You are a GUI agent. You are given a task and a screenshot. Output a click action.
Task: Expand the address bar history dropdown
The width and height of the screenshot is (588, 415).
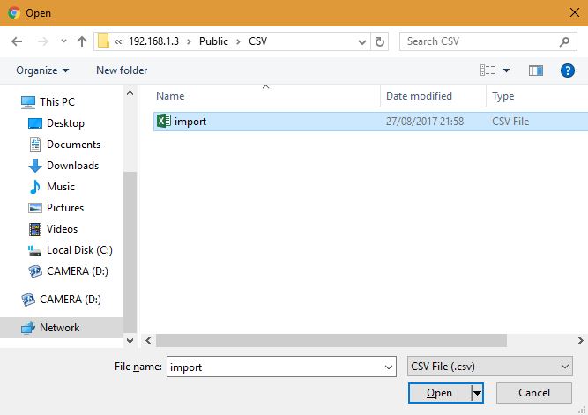(362, 41)
